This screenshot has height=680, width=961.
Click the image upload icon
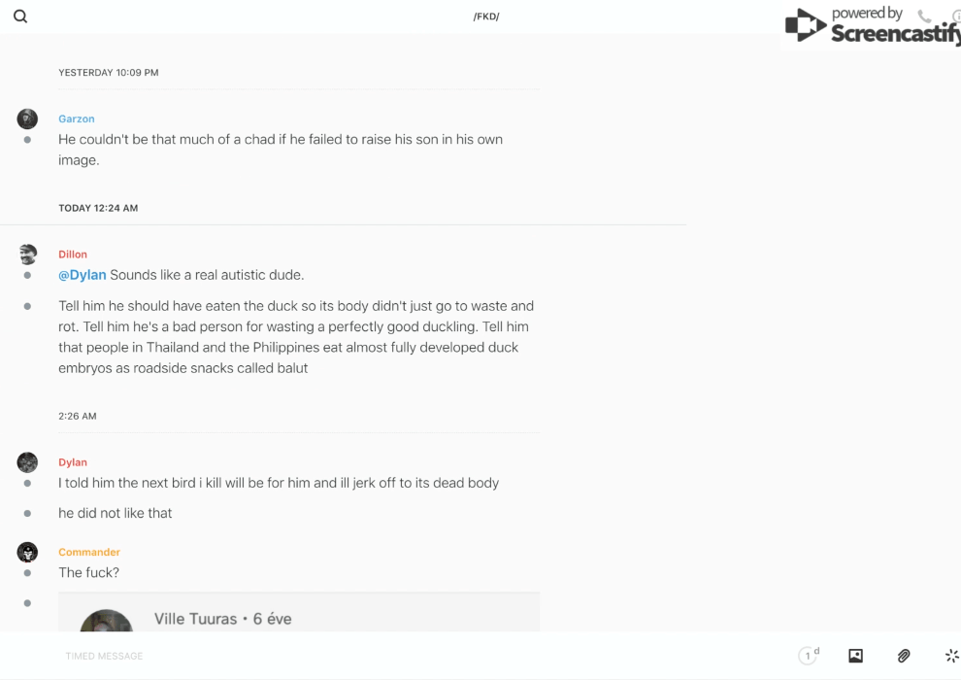click(x=855, y=656)
